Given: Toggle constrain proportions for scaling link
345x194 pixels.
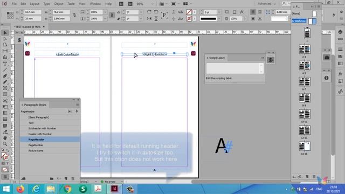Looking at the screenshot, I should click(112, 15).
